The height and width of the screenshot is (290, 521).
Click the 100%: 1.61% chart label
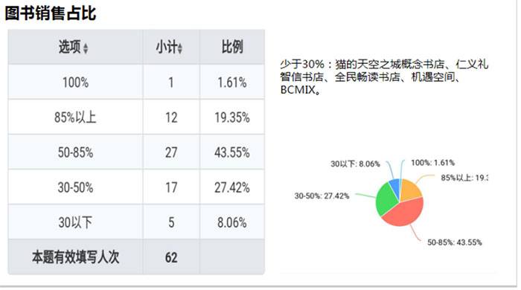coord(432,163)
